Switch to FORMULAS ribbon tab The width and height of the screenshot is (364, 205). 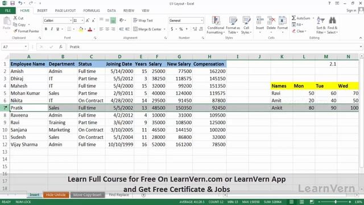click(92, 10)
